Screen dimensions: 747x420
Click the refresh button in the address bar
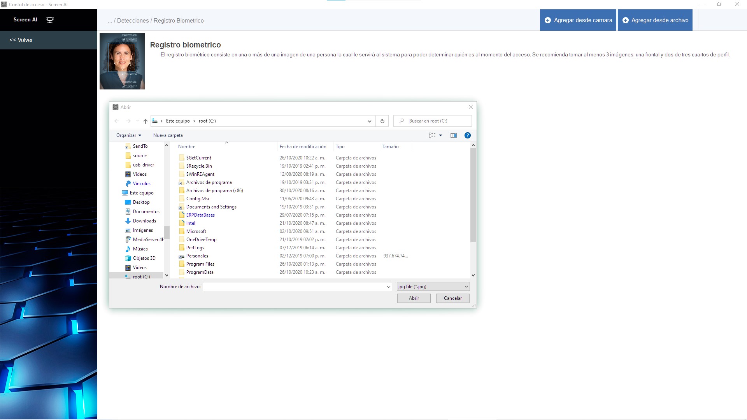(x=382, y=121)
